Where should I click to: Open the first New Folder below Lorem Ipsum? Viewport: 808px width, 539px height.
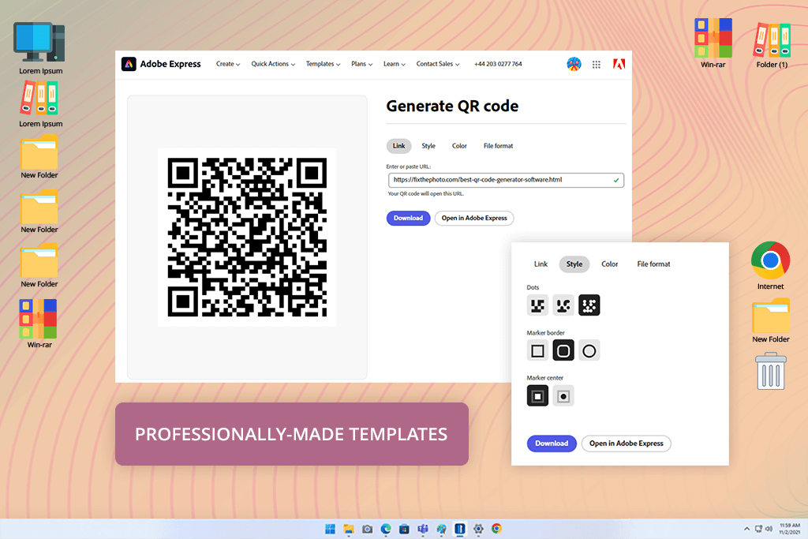tap(39, 157)
